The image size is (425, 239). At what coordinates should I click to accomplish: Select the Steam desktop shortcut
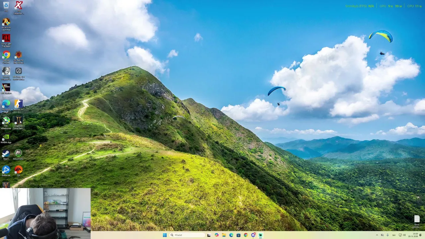[6, 154]
